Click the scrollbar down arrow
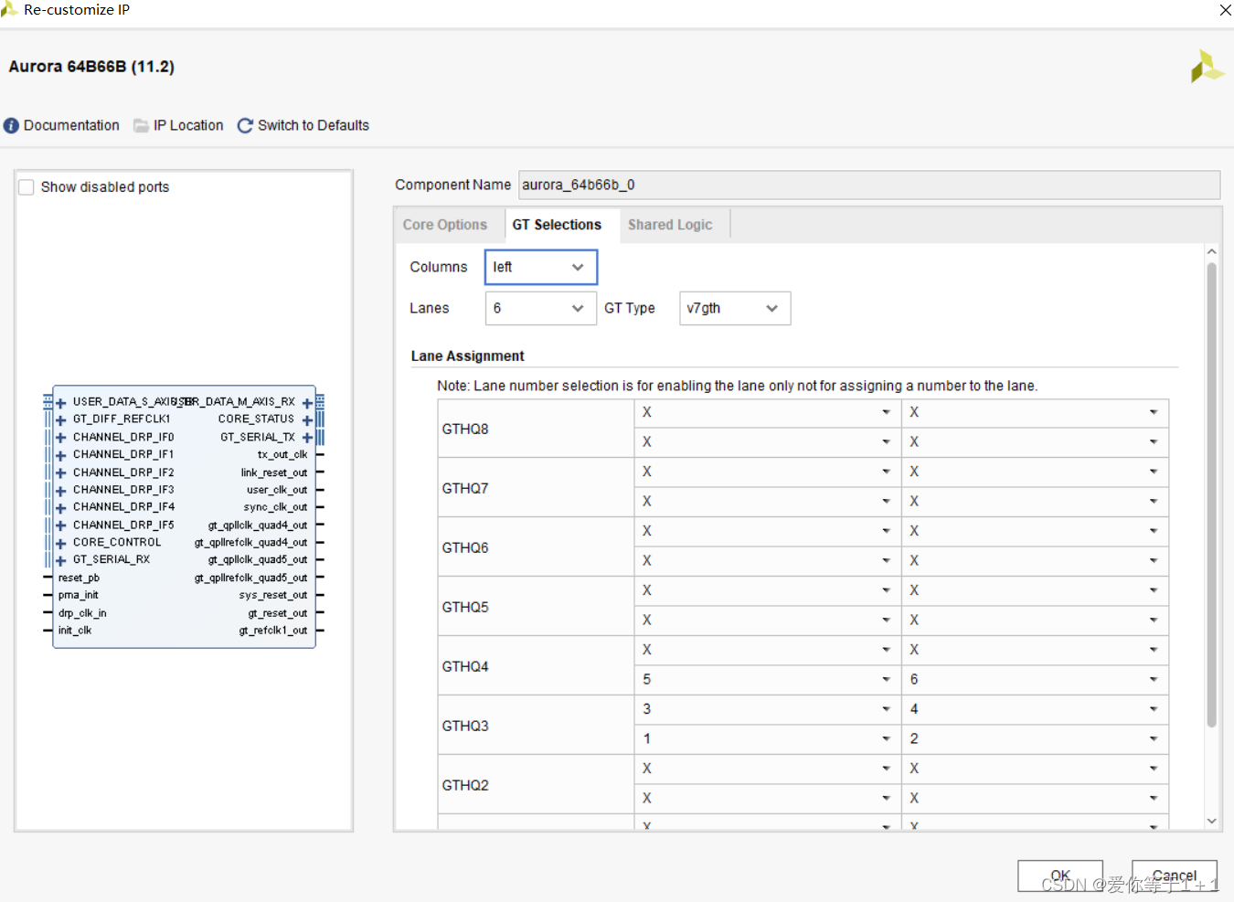The height and width of the screenshot is (902, 1234). point(1212,821)
